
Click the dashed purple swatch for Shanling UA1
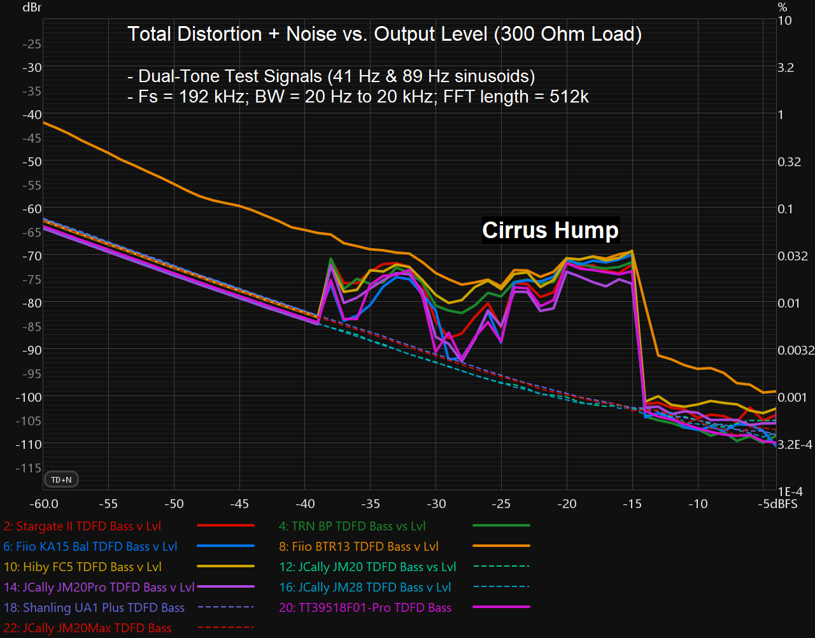[226, 607]
